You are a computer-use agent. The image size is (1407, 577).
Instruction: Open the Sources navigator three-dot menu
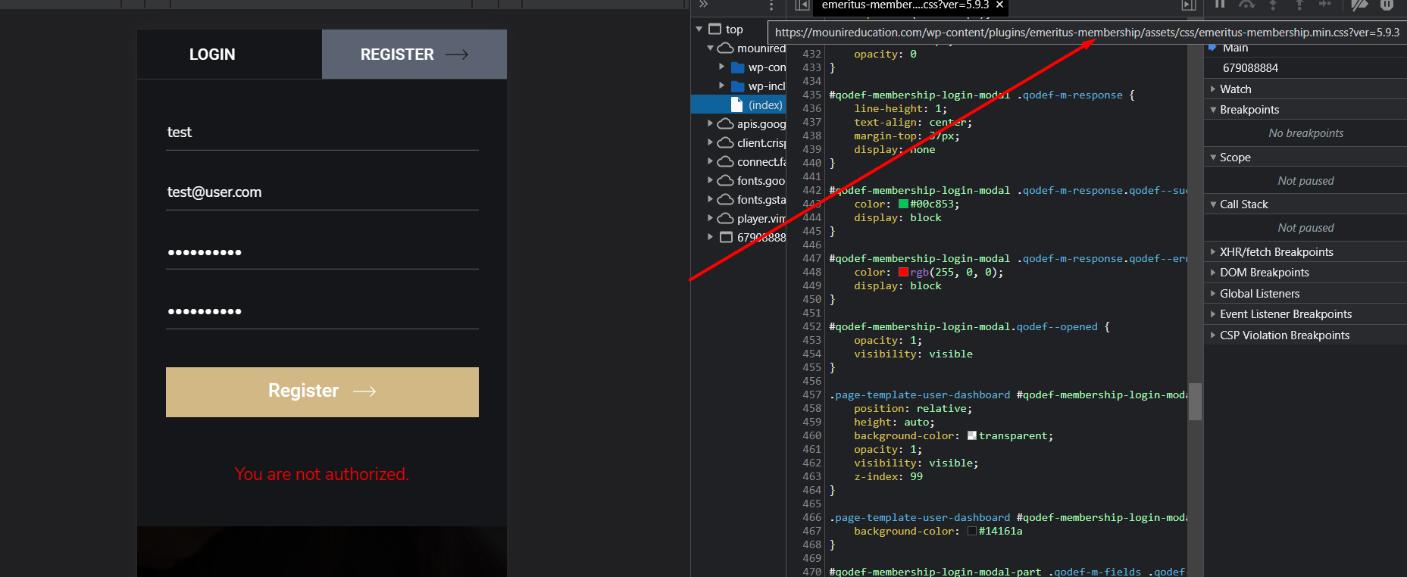[x=771, y=5]
